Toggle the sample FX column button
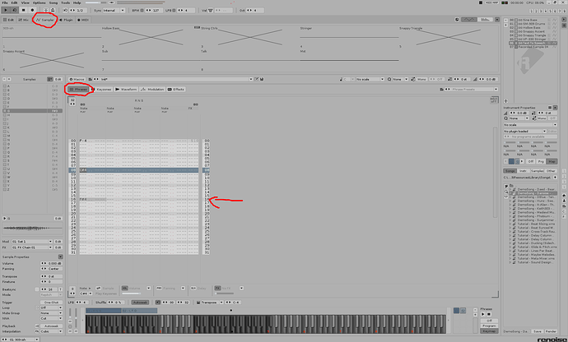The image size is (568, 342). 217,289
